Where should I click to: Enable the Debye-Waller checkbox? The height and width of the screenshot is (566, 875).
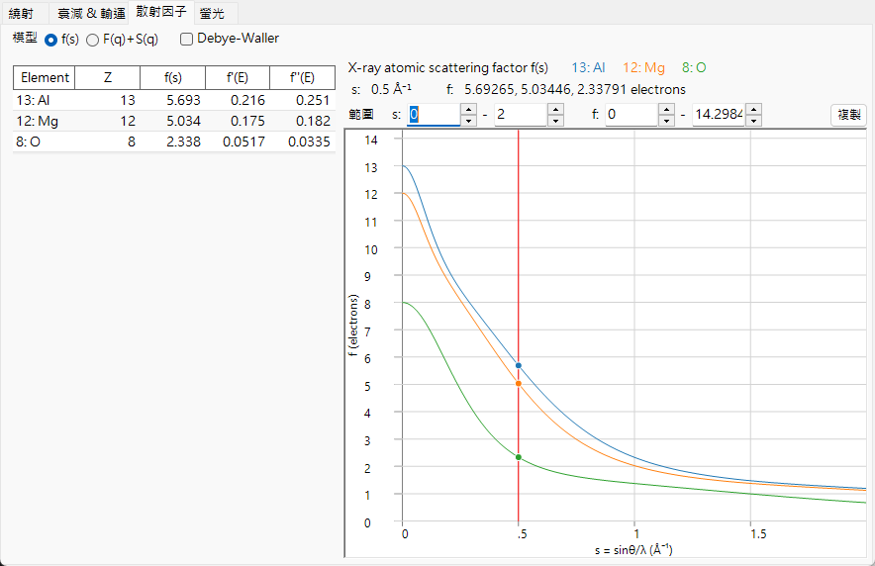click(x=186, y=39)
